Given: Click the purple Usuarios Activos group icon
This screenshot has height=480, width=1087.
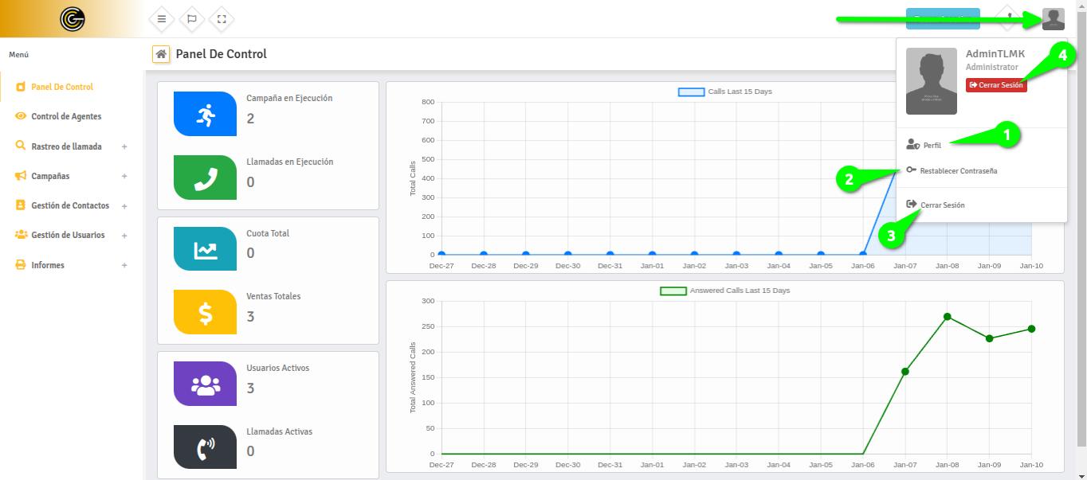Looking at the screenshot, I should click(205, 384).
